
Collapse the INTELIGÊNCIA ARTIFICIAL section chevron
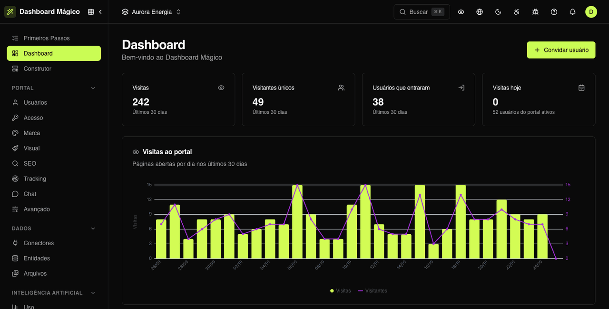click(93, 293)
